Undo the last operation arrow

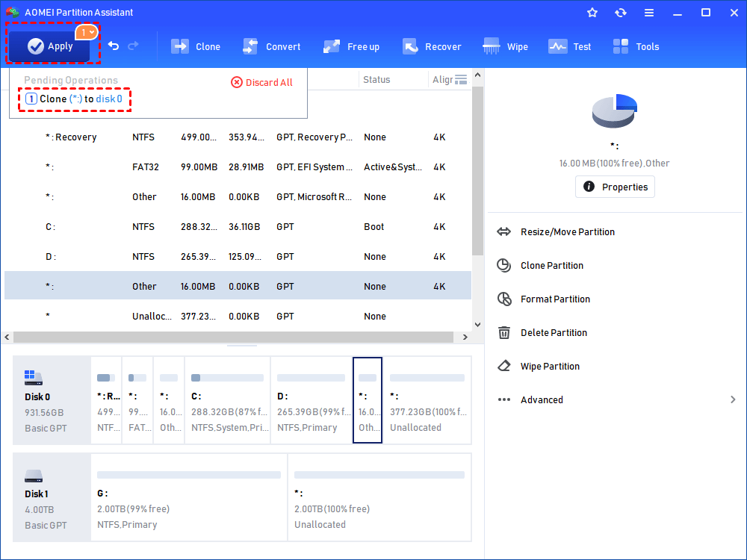[114, 46]
